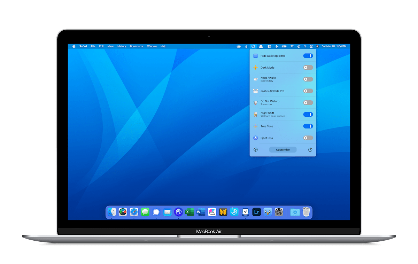Viewport: 418px width, 264px height.
Task: Click the lightning bolt menu bar icon
Action: pyautogui.click(x=277, y=46)
